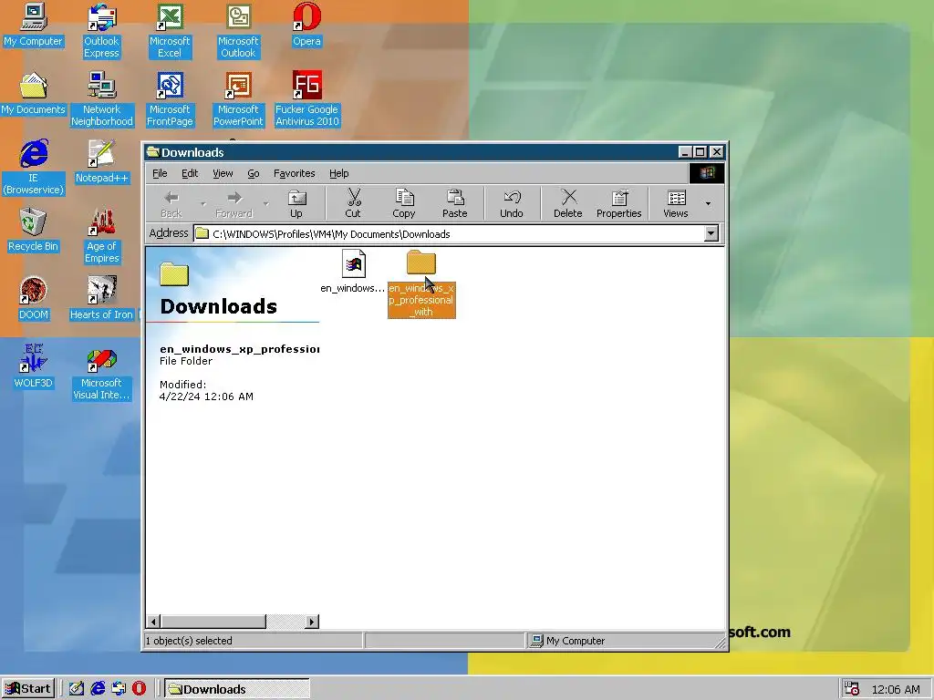Open the Forward history dropdown arrow
Screen dimensions: 934x700
[265, 203]
